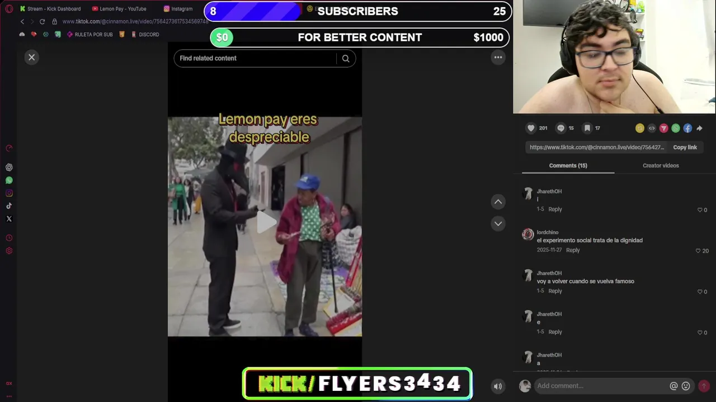Reply to JharethOH's comment "e"
Viewport: 716px width, 402px height.
(555, 332)
